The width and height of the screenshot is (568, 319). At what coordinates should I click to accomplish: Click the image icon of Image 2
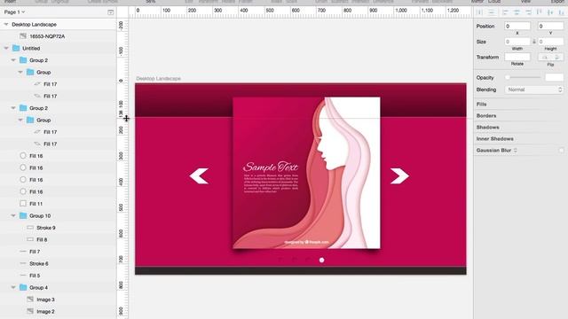[30, 311]
